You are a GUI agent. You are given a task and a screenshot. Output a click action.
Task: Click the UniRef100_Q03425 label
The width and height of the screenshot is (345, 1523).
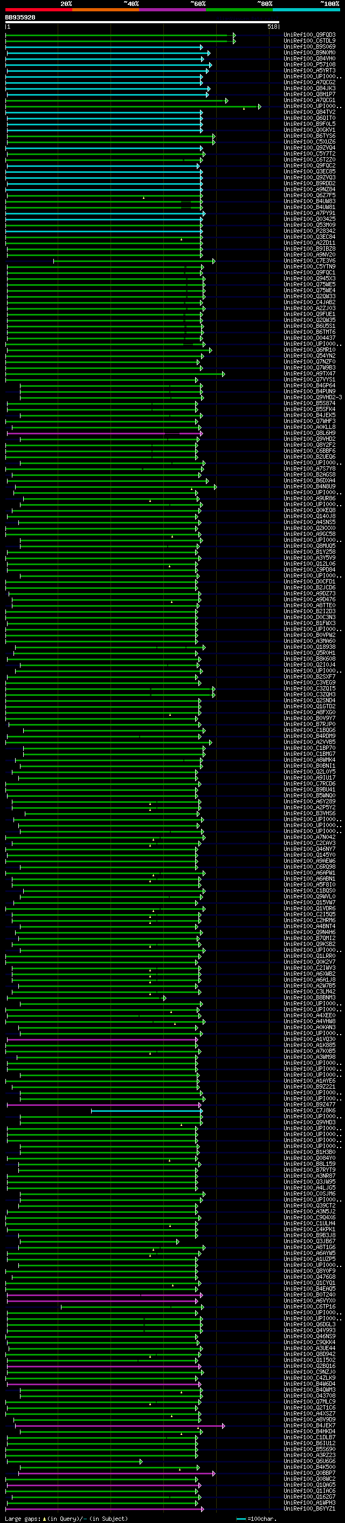[x=309, y=219]
